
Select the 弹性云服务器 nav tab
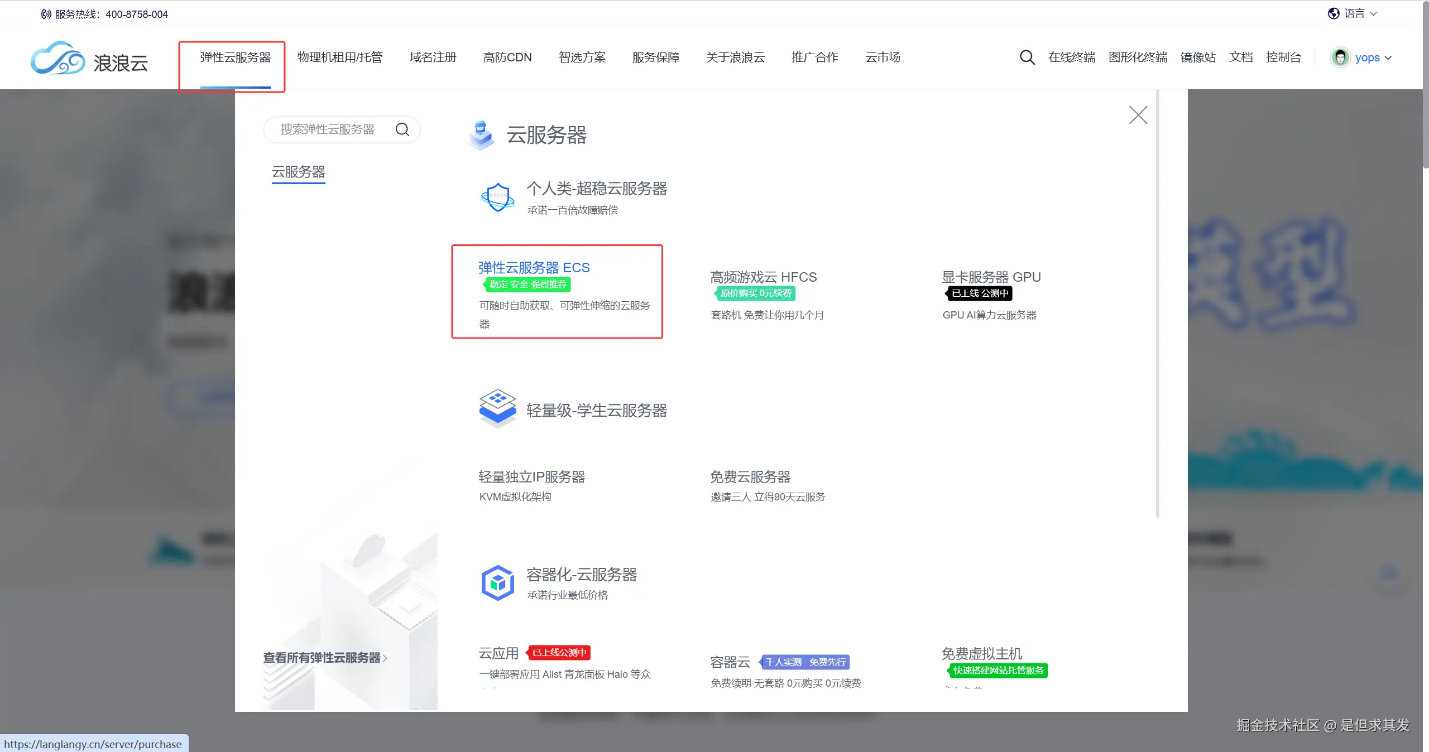(x=236, y=57)
